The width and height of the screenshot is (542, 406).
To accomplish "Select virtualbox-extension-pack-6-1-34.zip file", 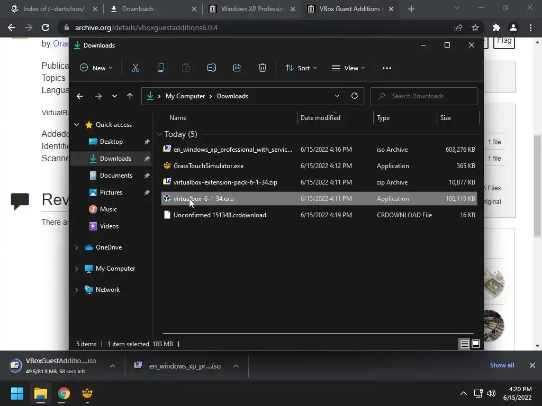I will click(x=319, y=182).
